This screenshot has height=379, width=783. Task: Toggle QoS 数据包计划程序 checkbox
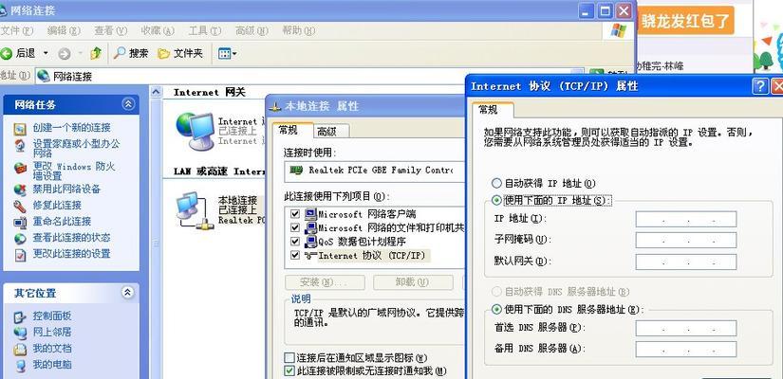295,242
